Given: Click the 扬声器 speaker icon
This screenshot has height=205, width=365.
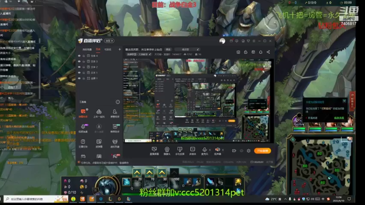Looking at the screenshot, I should point(218,149).
